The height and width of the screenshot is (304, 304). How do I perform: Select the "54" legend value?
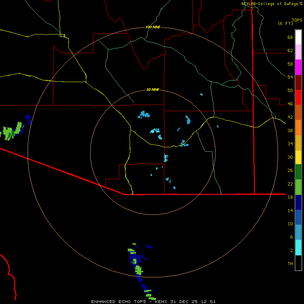(x=290, y=77)
